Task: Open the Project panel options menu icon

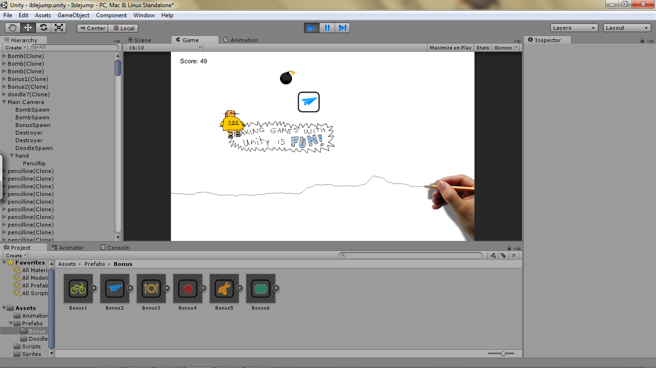Action: pyautogui.click(x=517, y=249)
